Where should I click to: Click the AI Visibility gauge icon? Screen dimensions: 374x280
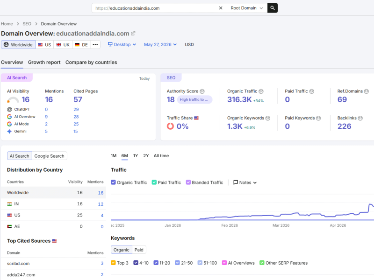coord(13,100)
